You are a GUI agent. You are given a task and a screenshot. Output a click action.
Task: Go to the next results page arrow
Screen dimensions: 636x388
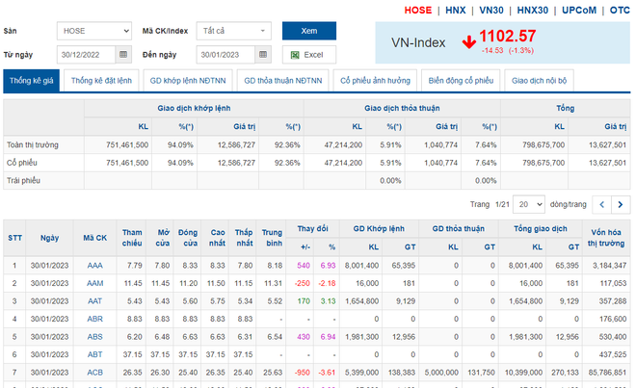click(x=621, y=204)
